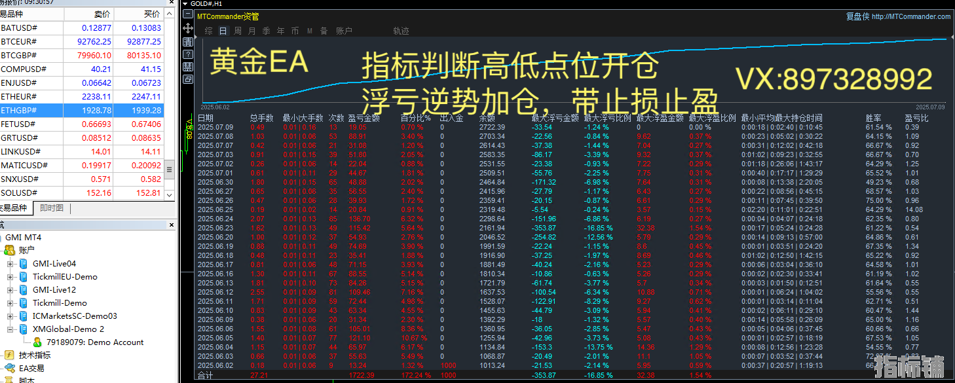This screenshot has width=955, height=383.
Task: Switch to the 周 weekly tab
Action: [237, 31]
